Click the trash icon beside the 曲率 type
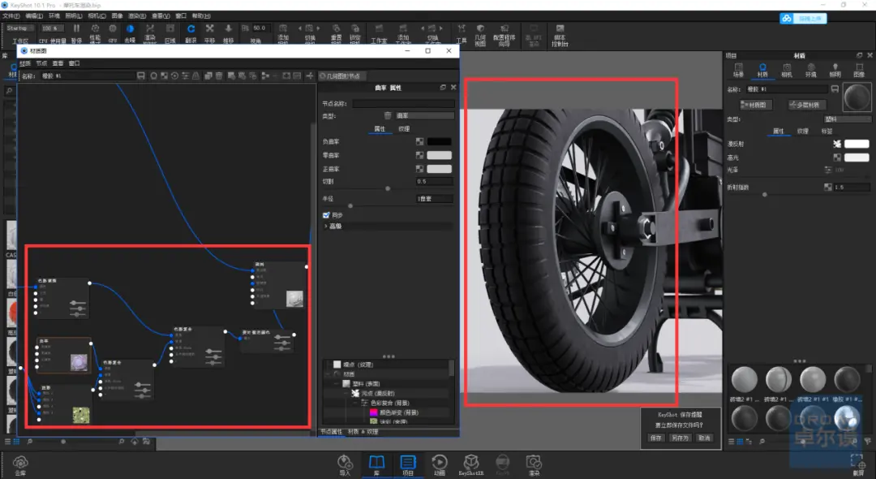Image resolution: width=876 pixels, height=479 pixels. pos(388,116)
